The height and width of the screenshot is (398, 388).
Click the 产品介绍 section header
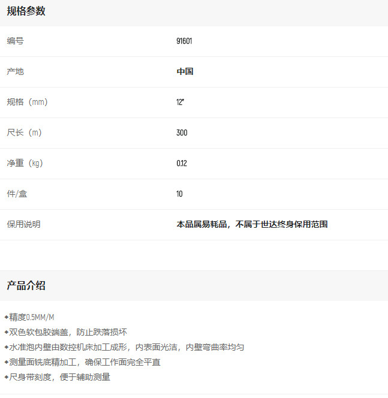pos(26,285)
